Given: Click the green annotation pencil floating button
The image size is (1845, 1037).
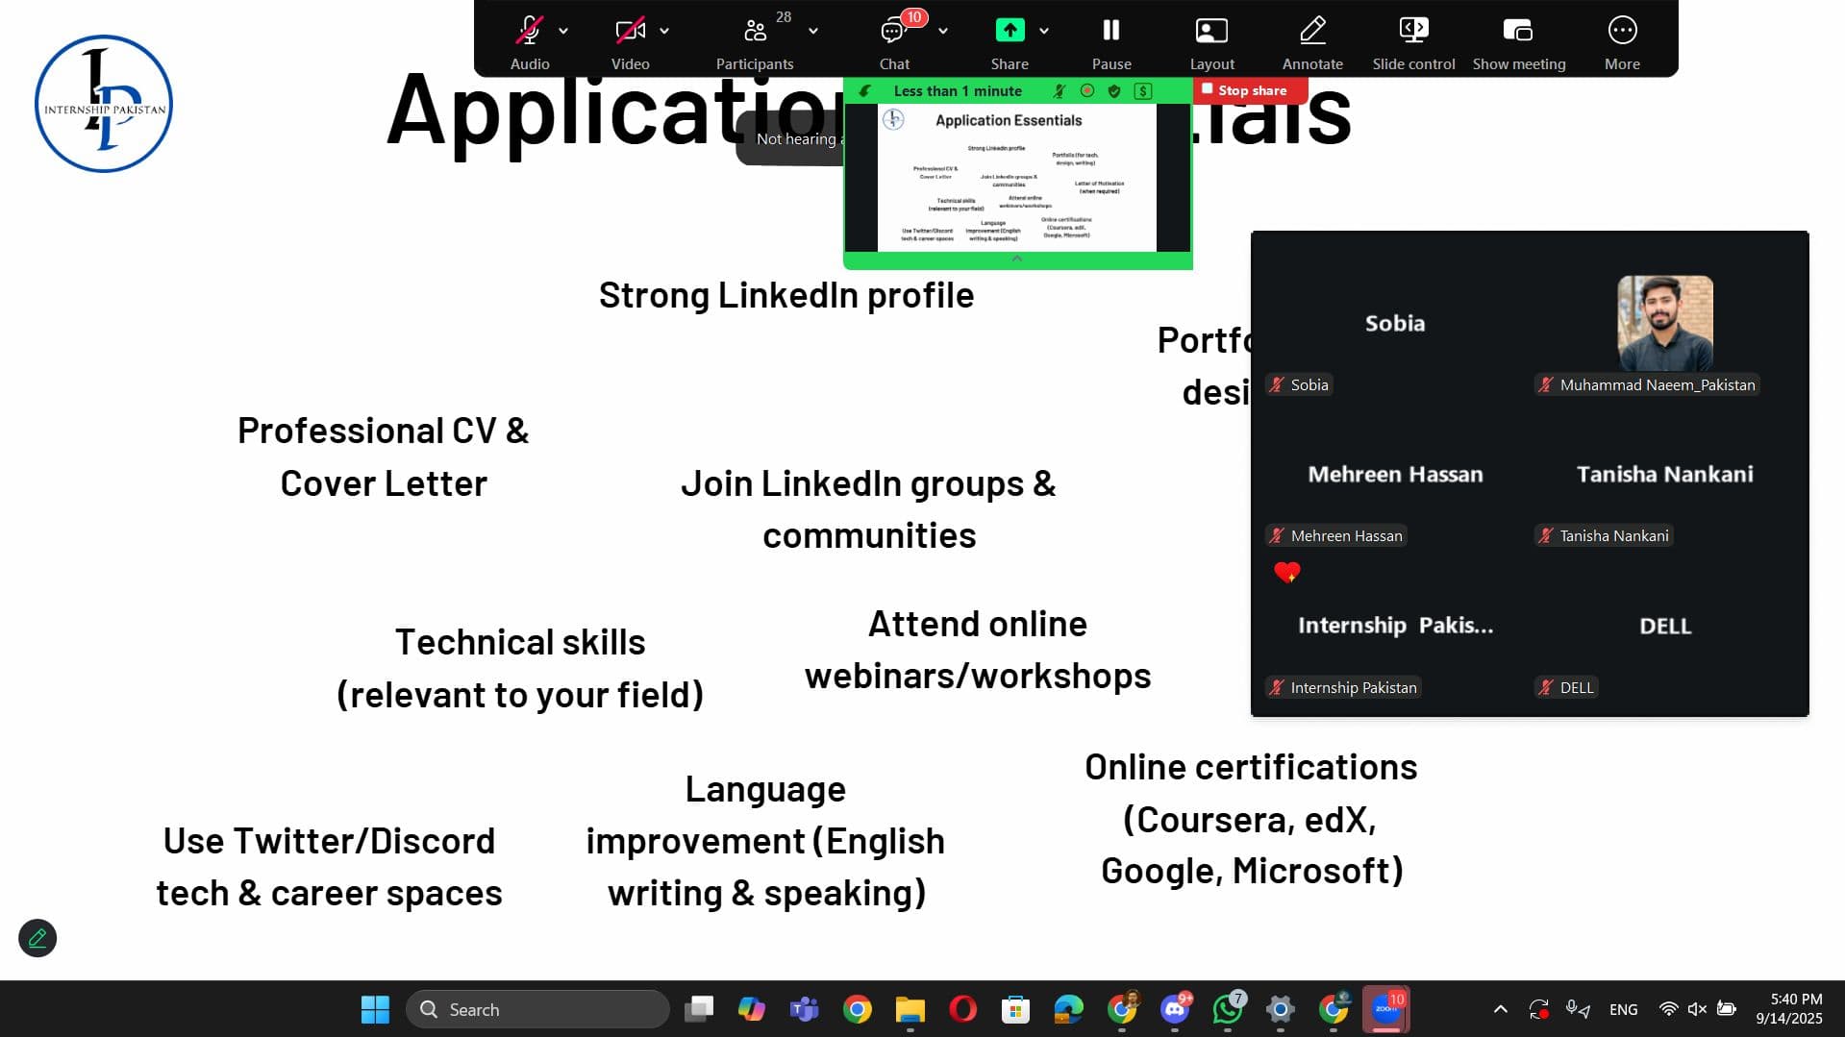Looking at the screenshot, I should (37, 938).
